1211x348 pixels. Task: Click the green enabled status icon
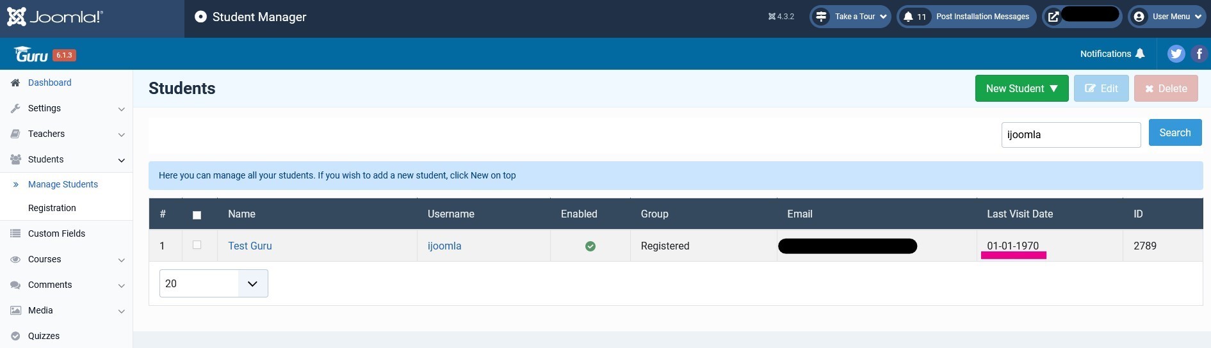click(x=590, y=246)
